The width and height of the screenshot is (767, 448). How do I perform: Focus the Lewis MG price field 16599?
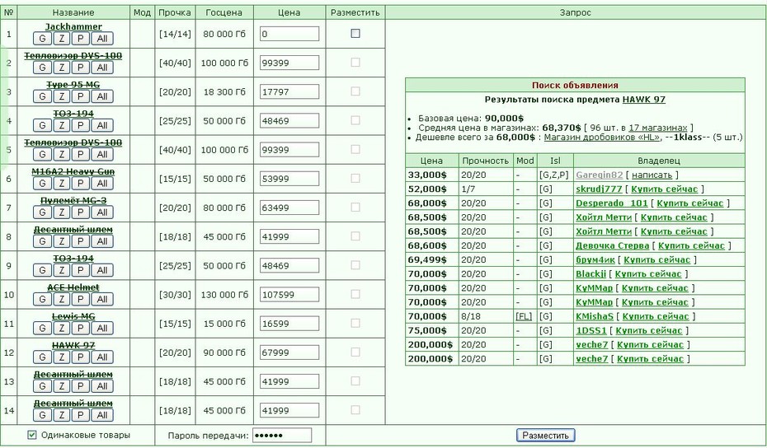tap(289, 324)
